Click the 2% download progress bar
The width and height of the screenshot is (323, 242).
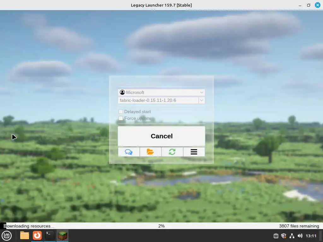161,226
